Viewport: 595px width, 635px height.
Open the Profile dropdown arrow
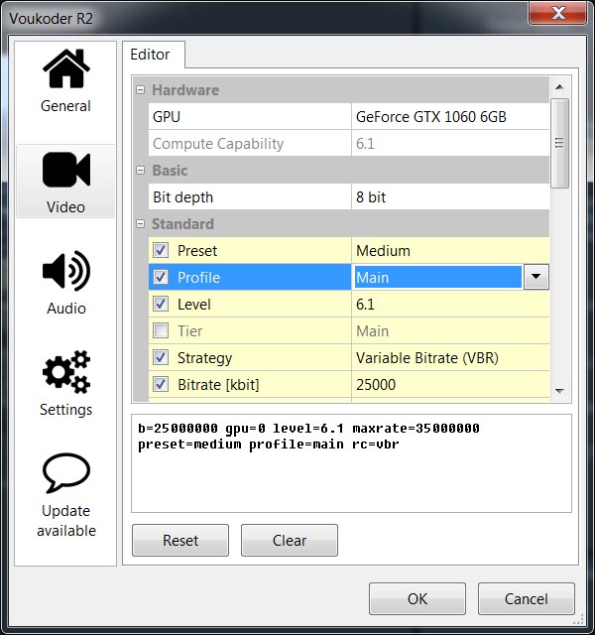(x=536, y=277)
